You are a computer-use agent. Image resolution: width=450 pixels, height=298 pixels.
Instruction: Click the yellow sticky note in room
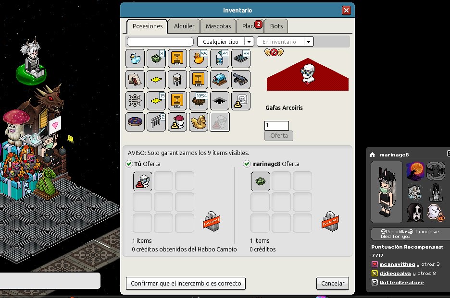(x=70, y=139)
